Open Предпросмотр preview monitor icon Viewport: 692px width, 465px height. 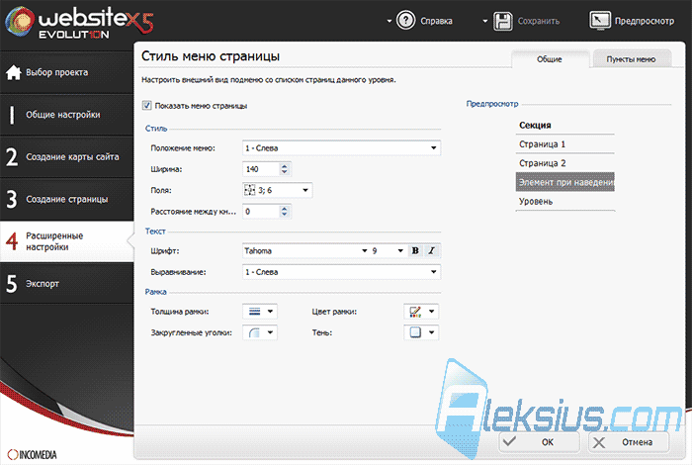[x=600, y=21]
